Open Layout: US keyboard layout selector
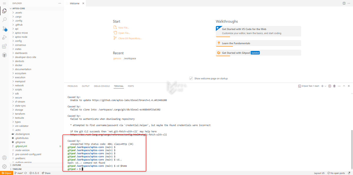 (319, 173)
